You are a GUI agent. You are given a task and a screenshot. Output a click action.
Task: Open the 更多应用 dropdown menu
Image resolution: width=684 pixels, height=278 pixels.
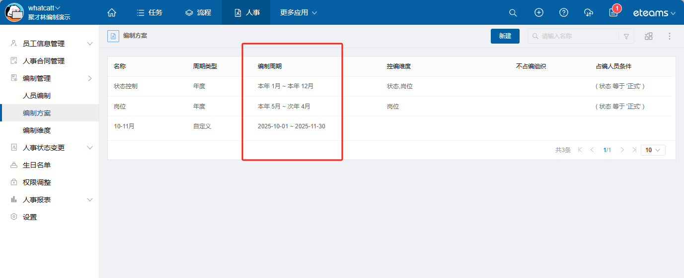tap(299, 12)
